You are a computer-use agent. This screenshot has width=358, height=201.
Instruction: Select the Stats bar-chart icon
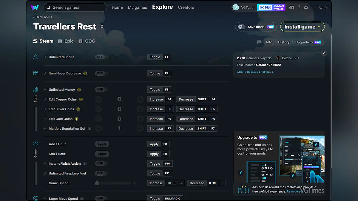click(x=36, y=89)
